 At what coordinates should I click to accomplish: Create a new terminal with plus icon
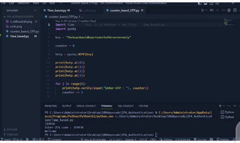coord(220,106)
